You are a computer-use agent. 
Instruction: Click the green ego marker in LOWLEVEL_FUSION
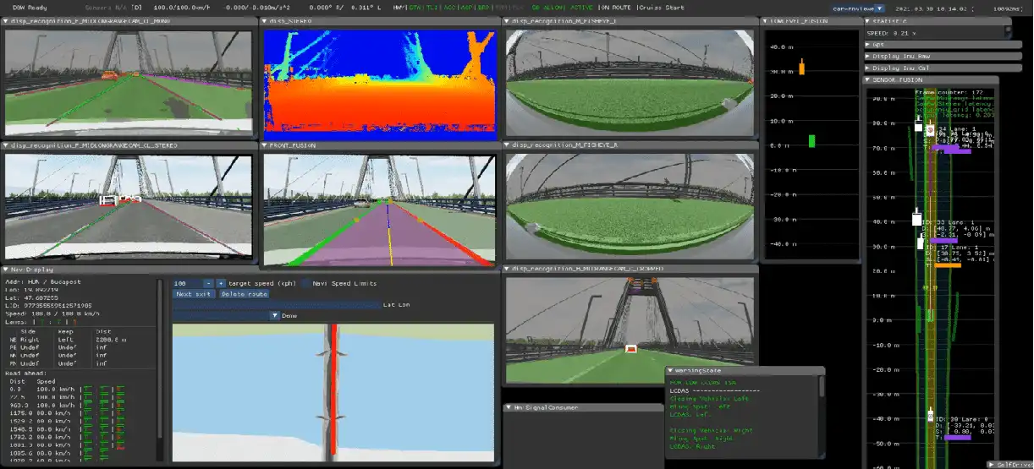(x=811, y=141)
